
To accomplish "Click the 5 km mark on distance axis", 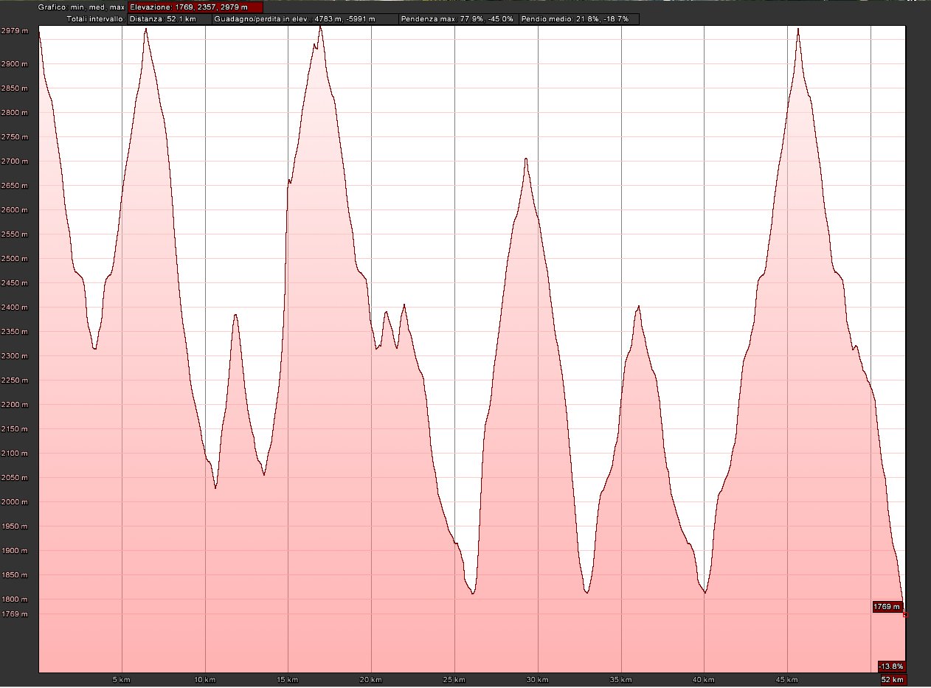I will pyautogui.click(x=122, y=679).
